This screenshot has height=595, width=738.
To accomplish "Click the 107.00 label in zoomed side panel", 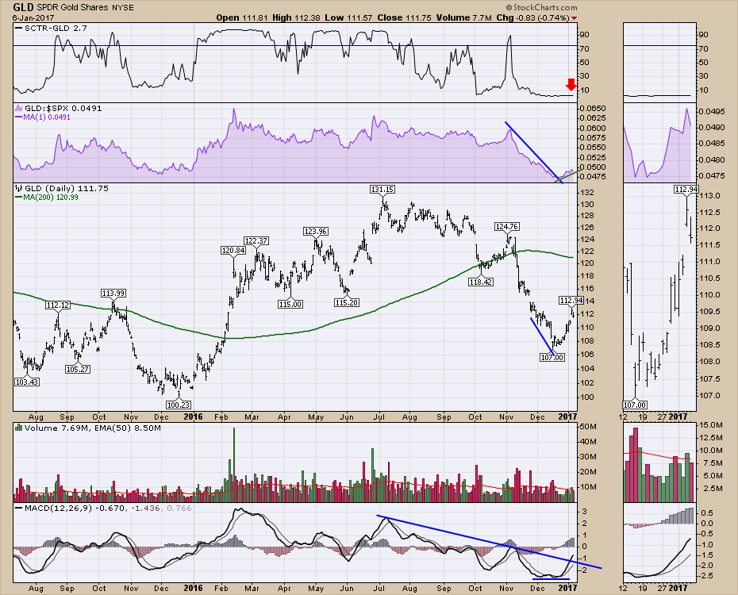I will [x=635, y=405].
